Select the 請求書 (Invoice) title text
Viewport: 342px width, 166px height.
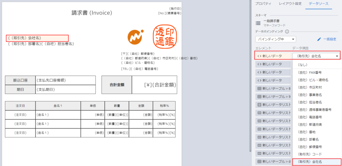(x=92, y=13)
